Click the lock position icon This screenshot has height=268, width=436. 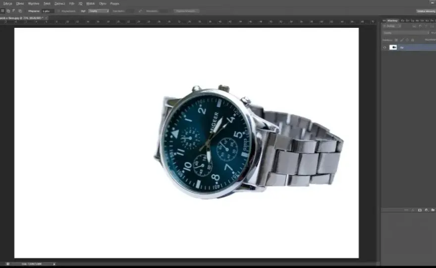(x=407, y=40)
